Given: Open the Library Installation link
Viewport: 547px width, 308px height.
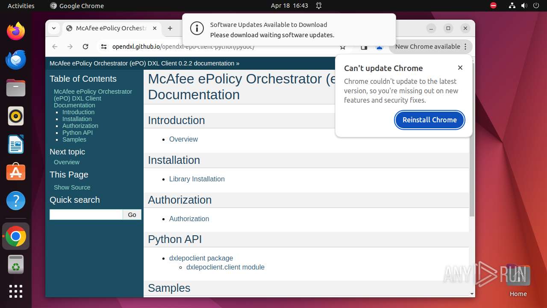Looking at the screenshot, I should [x=197, y=179].
